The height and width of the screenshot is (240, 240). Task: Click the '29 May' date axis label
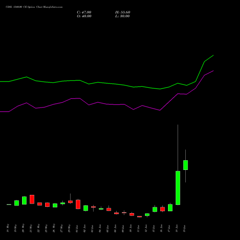tap(70, 228)
